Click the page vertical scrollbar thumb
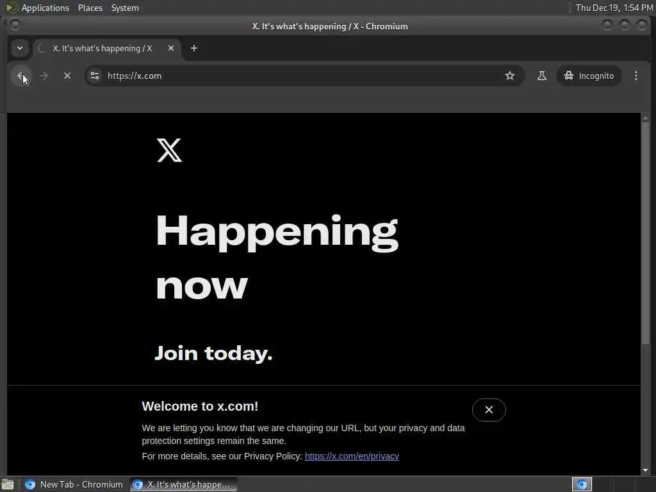This screenshot has height=492, width=656. [x=646, y=233]
